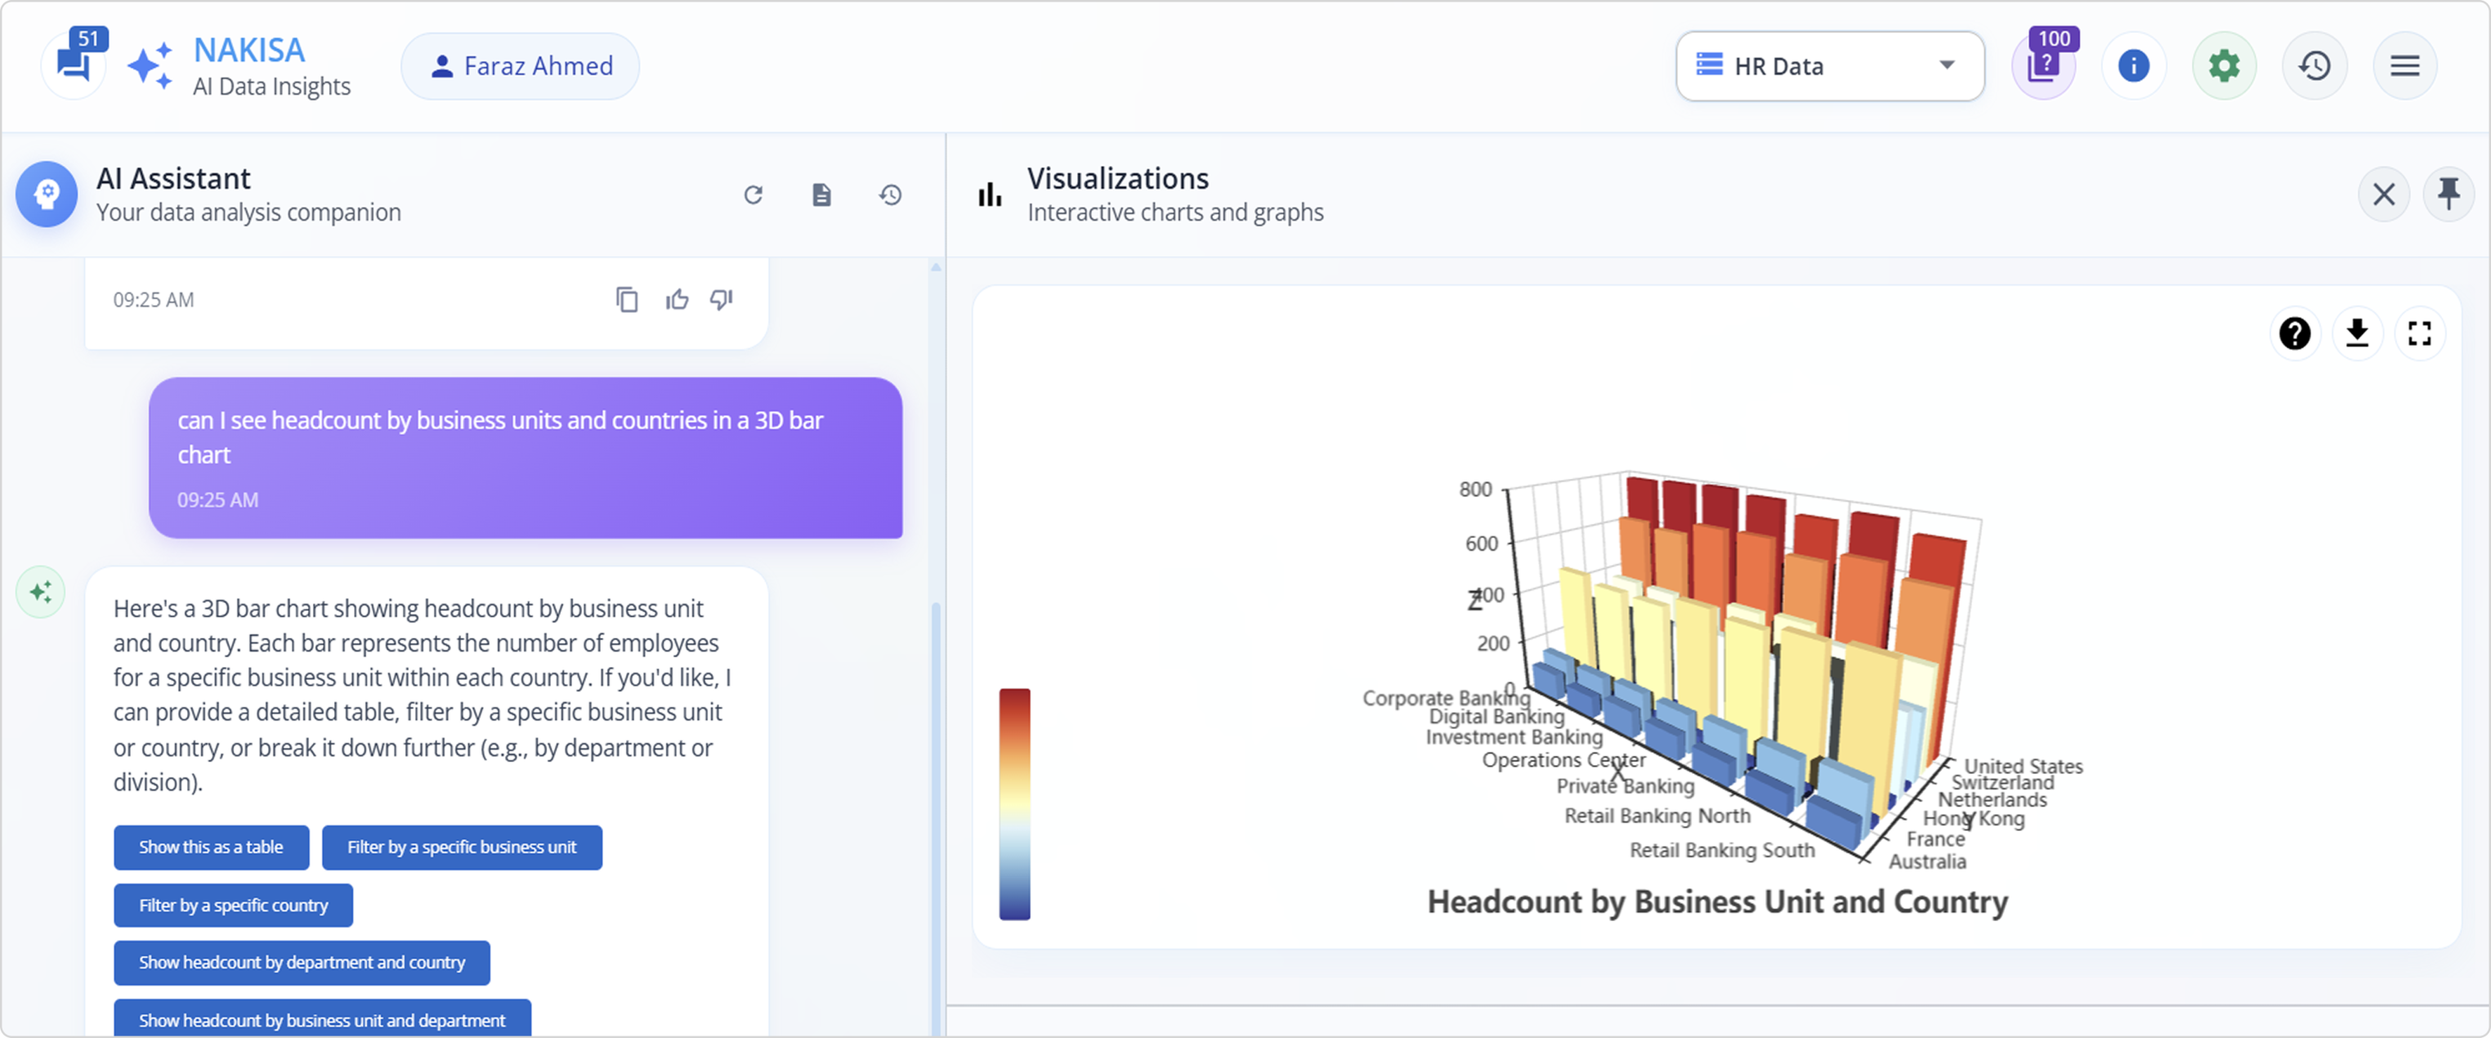This screenshot has width=2491, height=1038.
Task: Click Filter by a specific country
Action: tap(233, 906)
